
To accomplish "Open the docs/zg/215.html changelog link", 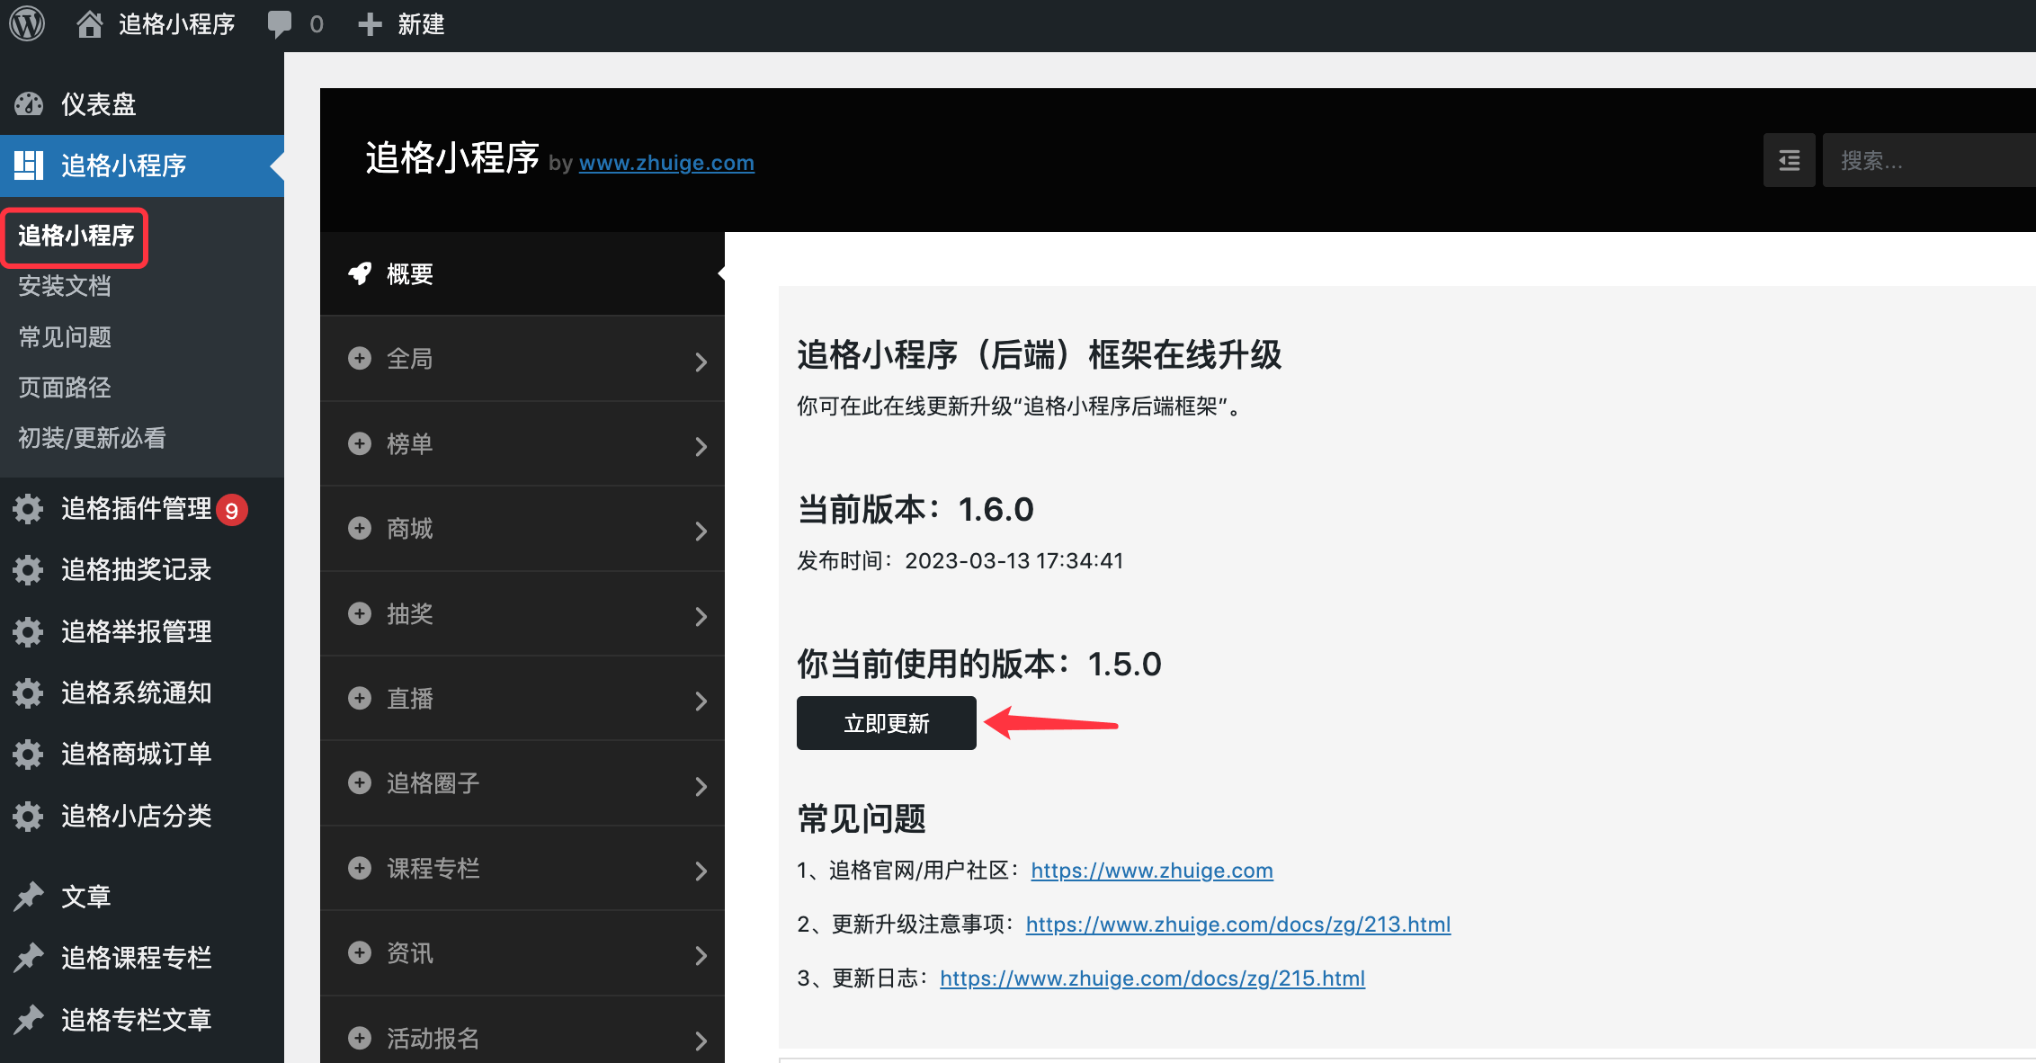I will coord(1152,978).
